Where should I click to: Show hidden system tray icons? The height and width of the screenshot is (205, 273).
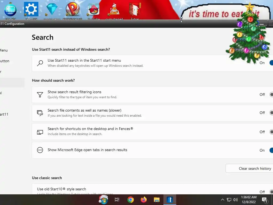pyautogui.click(x=223, y=200)
